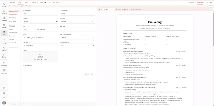Open Applied paper plane icon
Viewport: 214px width, 106px height.
[x=4, y=49]
